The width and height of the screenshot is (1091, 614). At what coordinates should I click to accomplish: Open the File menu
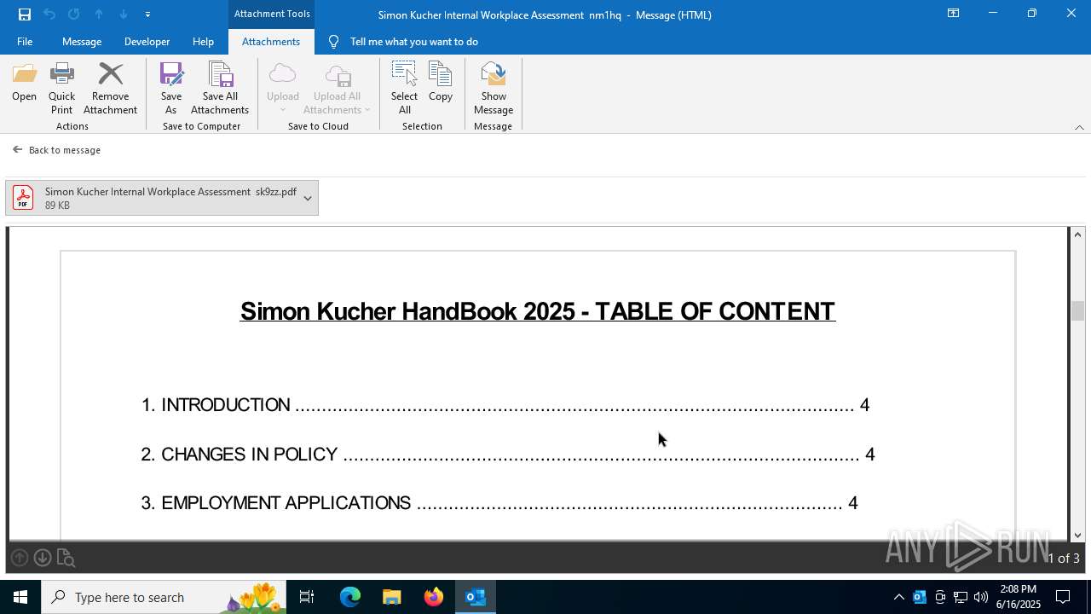click(x=25, y=42)
